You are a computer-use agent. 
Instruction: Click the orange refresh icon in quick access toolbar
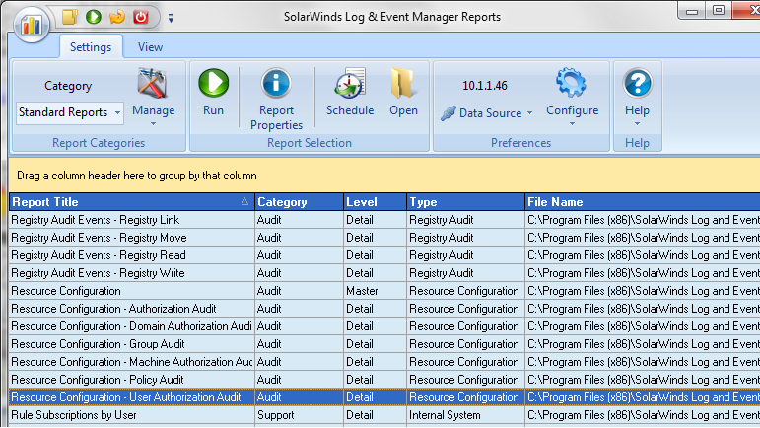click(x=117, y=17)
